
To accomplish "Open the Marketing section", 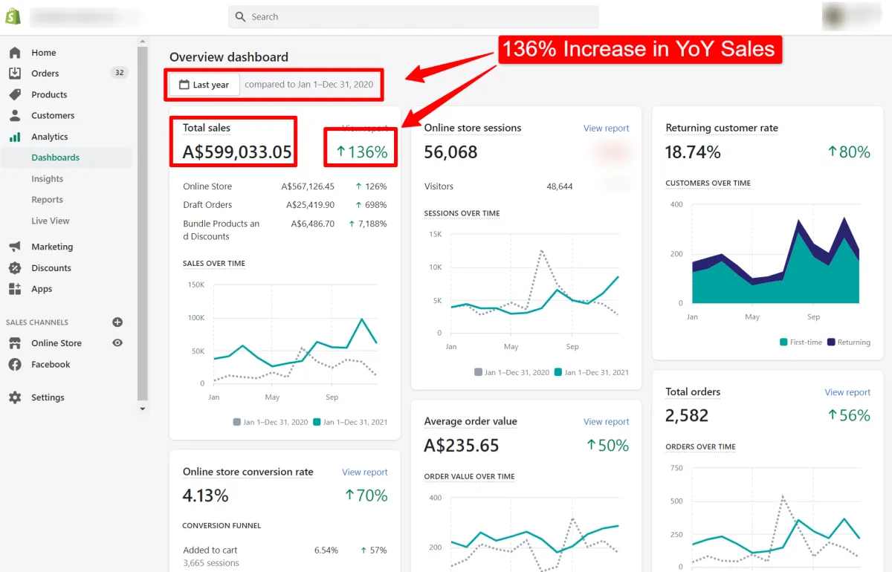I will 52,247.
